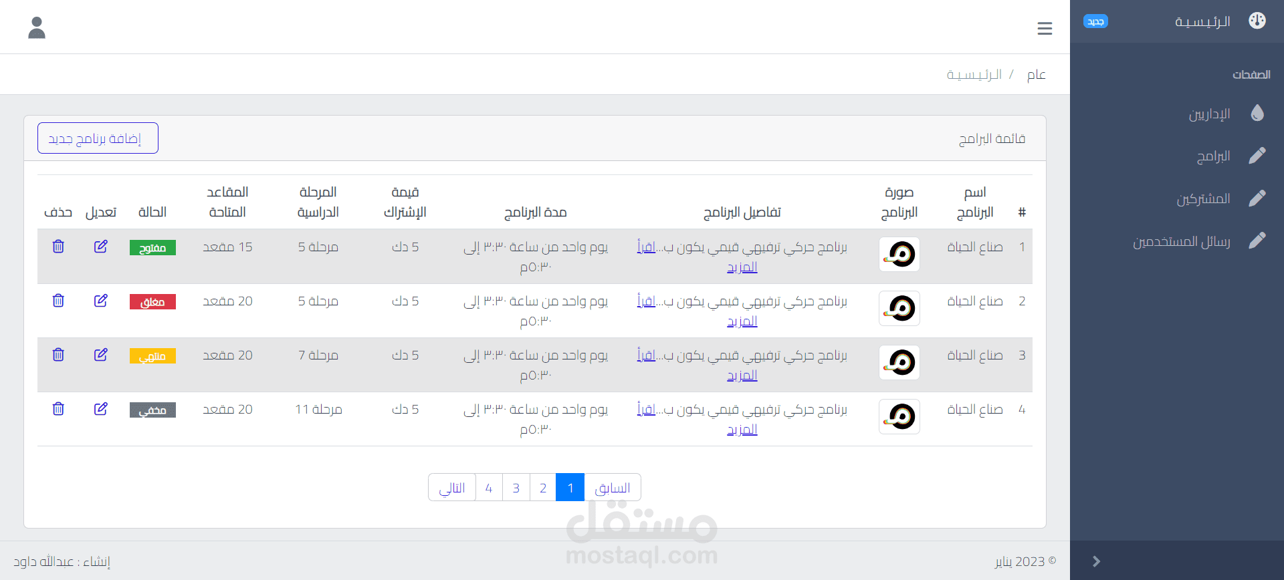1284x580 pixels.
Task: Go to pagination page 2
Action: (543, 487)
